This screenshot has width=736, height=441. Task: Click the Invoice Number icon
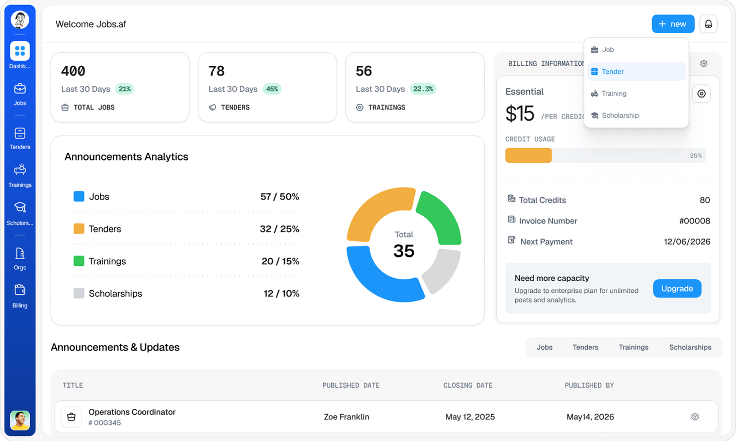click(x=511, y=219)
